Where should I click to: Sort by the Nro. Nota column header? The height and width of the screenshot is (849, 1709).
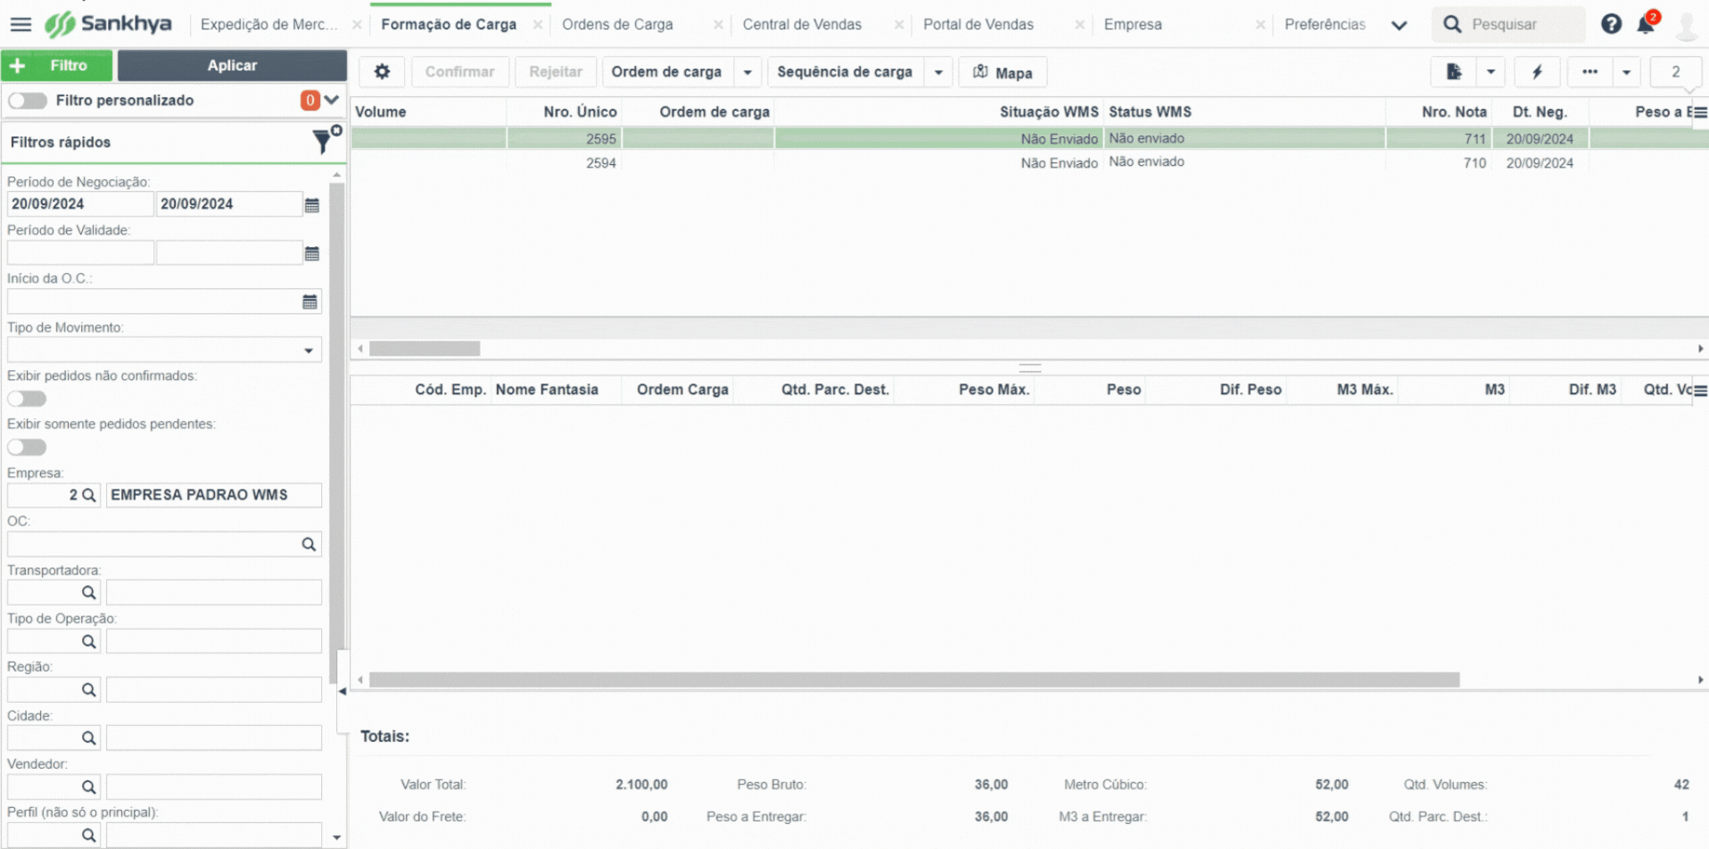(x=1454, y=112)
